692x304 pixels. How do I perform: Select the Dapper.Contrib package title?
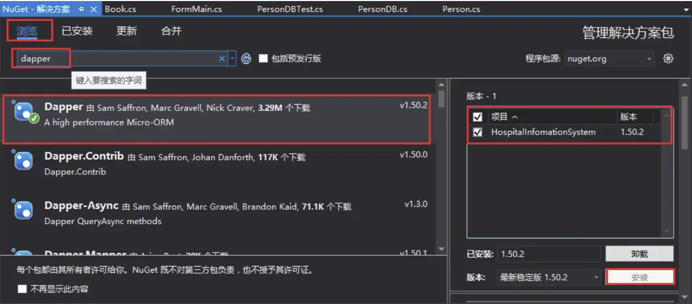tap(84, 156)
